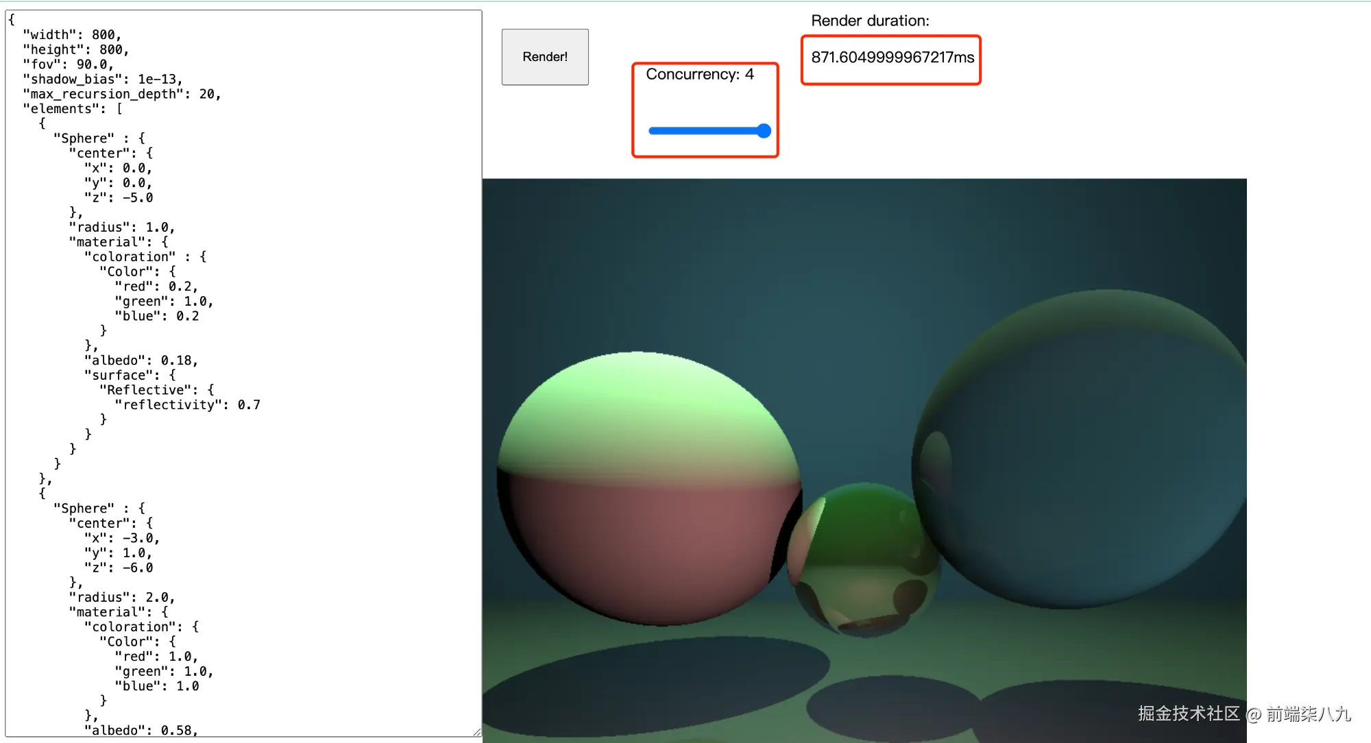Click the "Concurrency: 4" label
The height and width of the screenshot is (743, 1371).
coord(699,75)
